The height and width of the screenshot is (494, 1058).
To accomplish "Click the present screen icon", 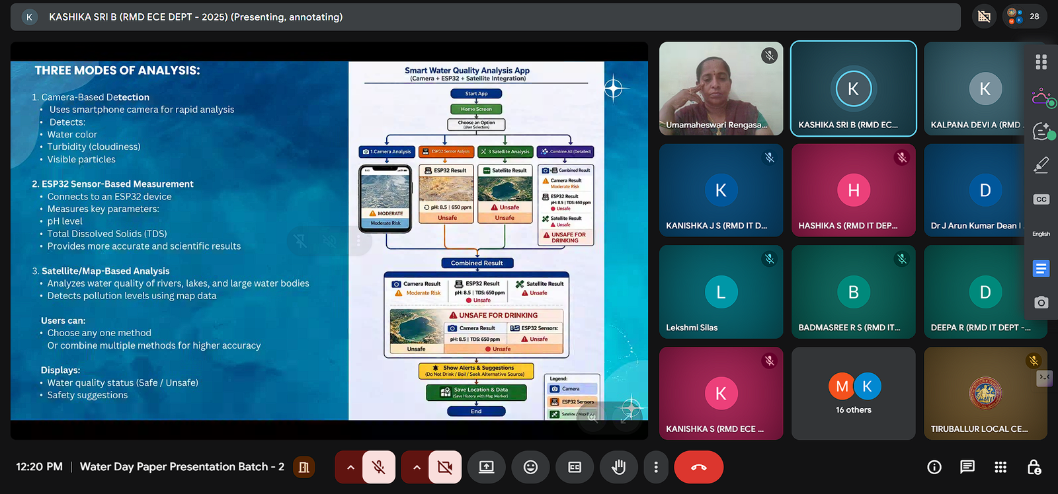I will tap(486, 468).
